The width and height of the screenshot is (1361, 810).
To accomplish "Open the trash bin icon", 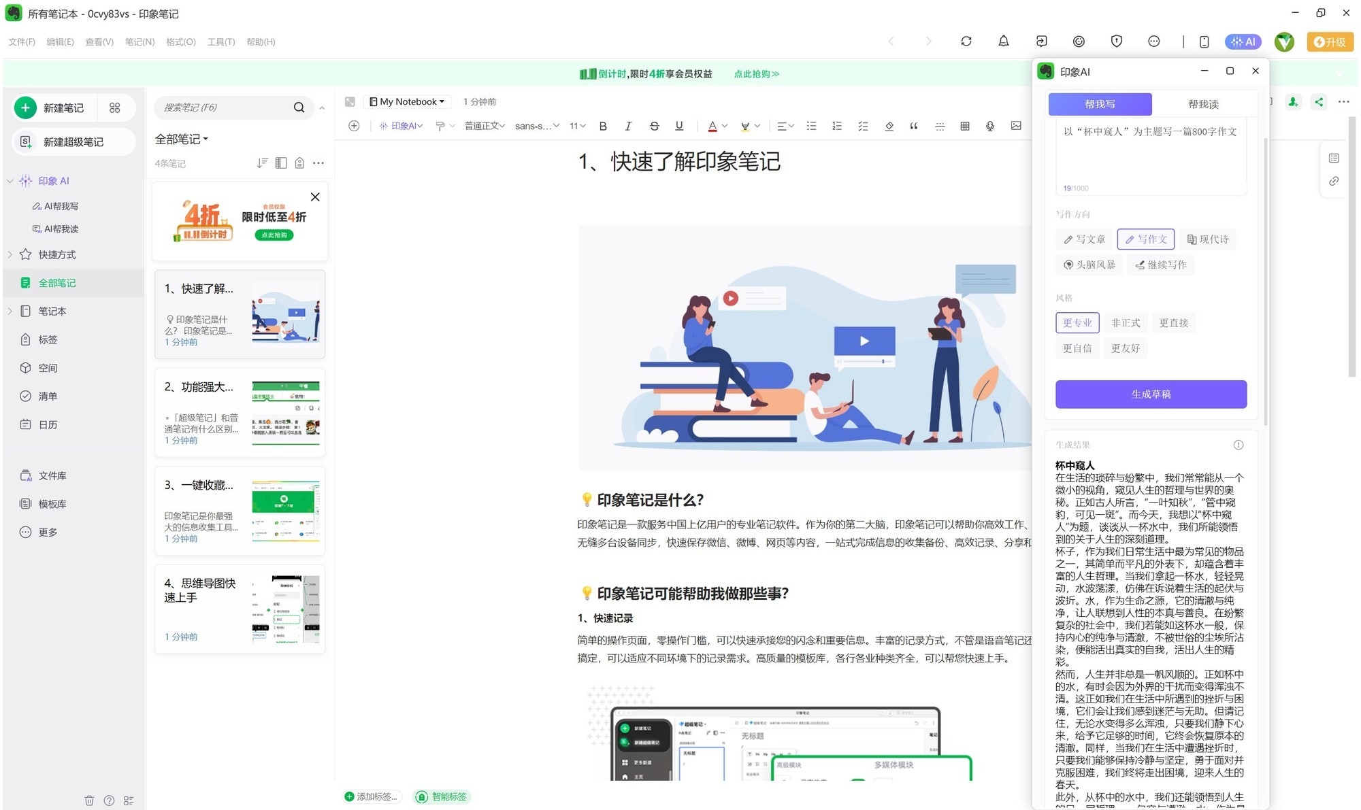I will (x=89, y=800).
